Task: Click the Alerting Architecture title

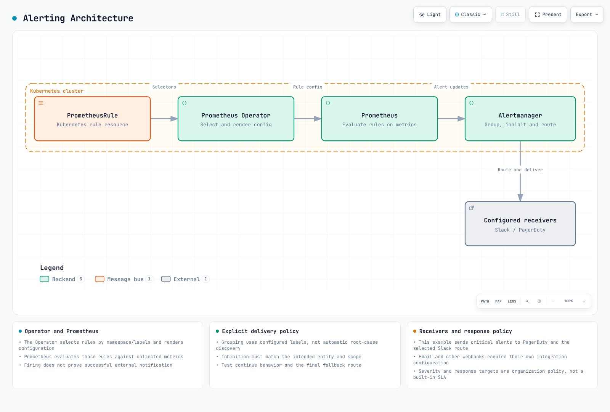Action: point(78,18)
